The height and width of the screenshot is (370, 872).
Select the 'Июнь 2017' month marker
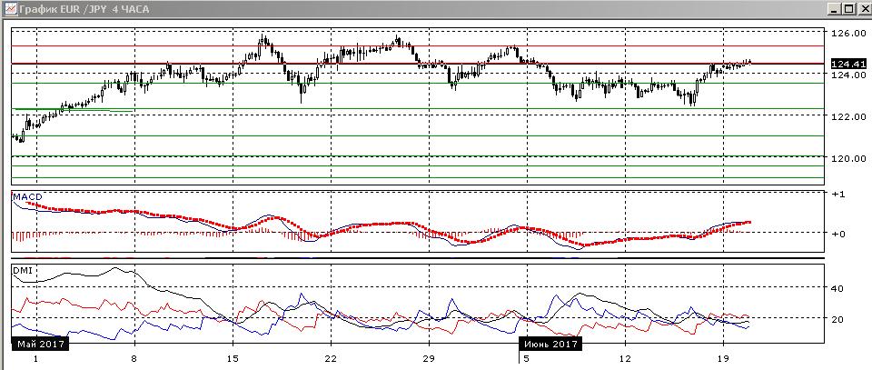click(x=550, y=344)
